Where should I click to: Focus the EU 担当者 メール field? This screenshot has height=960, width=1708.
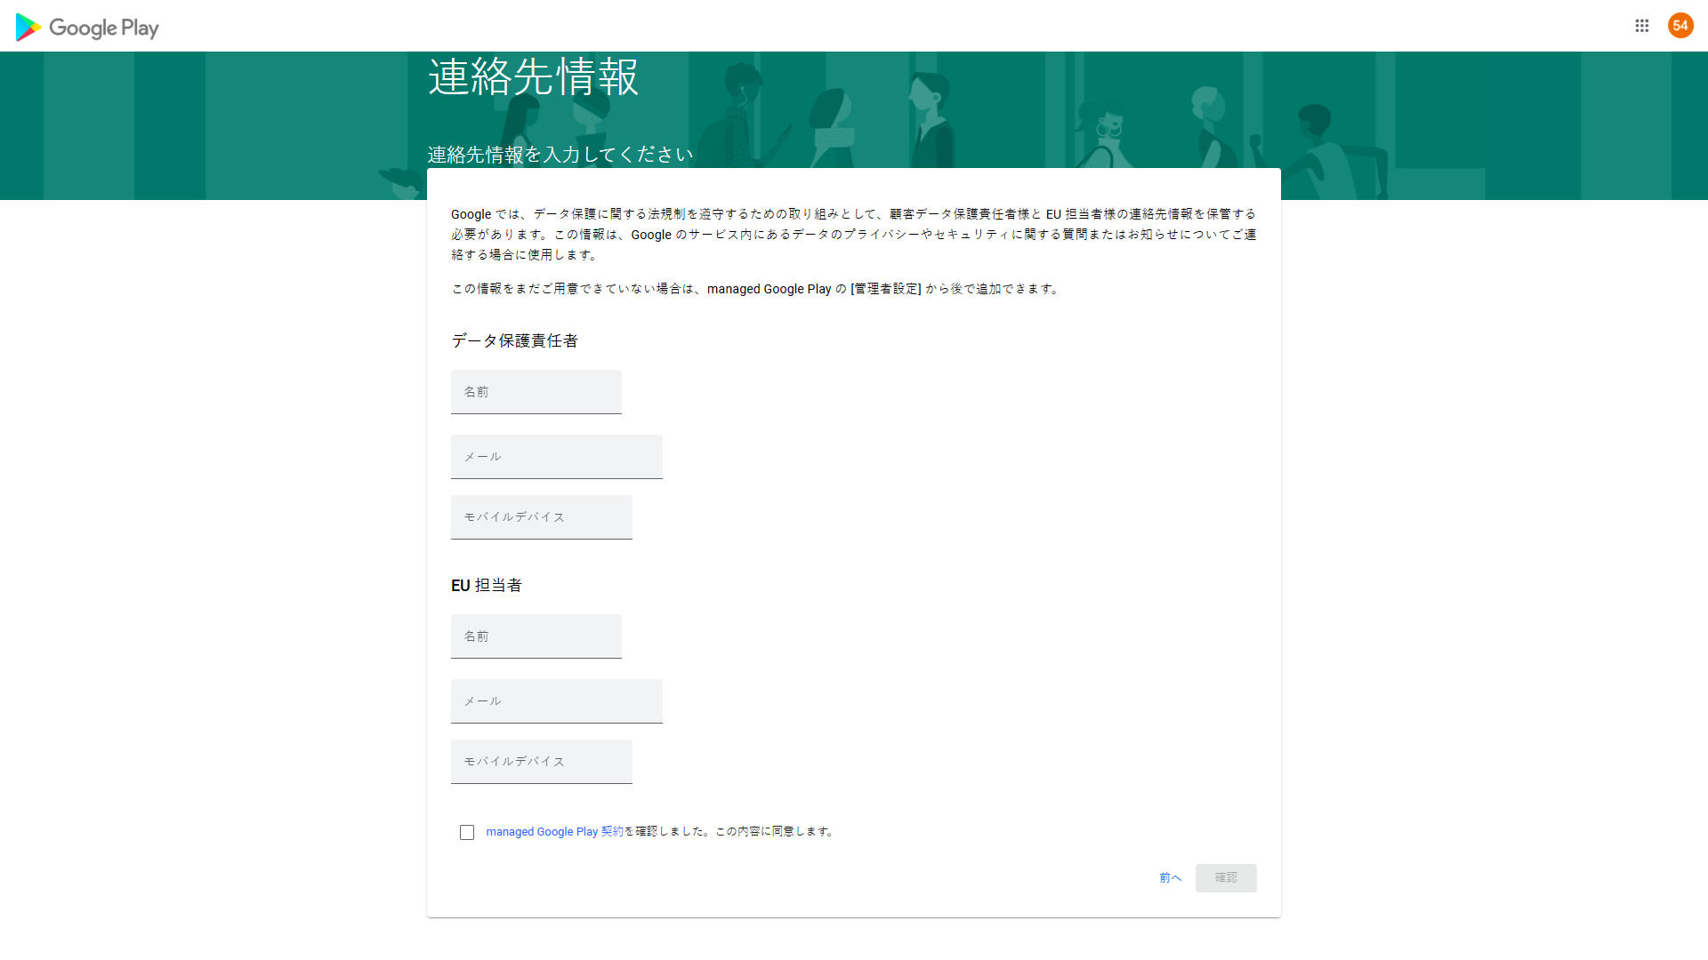coord(556,701)
